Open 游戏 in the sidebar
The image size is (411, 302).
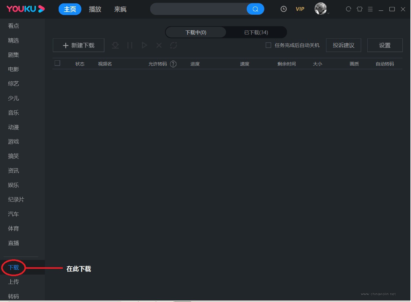tap(13, 142)
